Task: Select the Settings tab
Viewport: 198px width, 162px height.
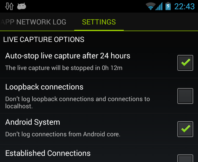Action: 99,22
